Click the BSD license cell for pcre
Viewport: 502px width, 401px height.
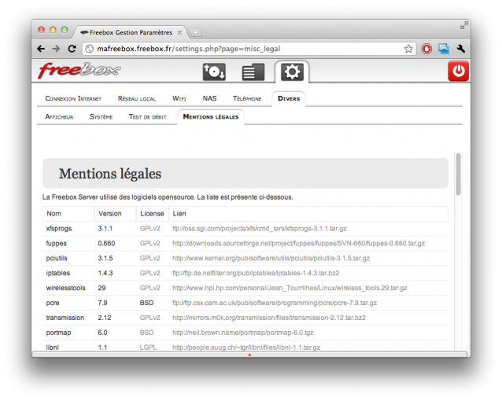(x=146, y=303)
